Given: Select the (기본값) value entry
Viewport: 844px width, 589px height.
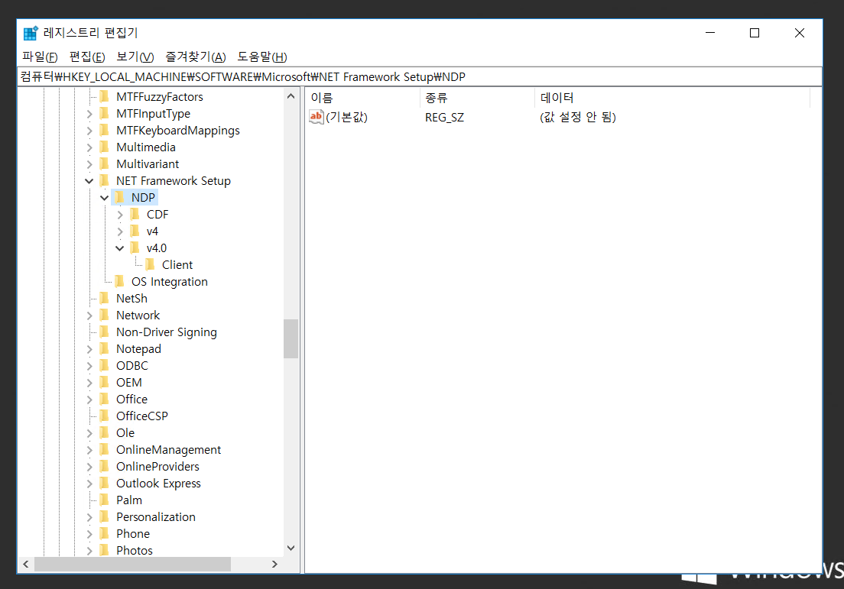Looking at the screenshot, I should coord(346,117).
